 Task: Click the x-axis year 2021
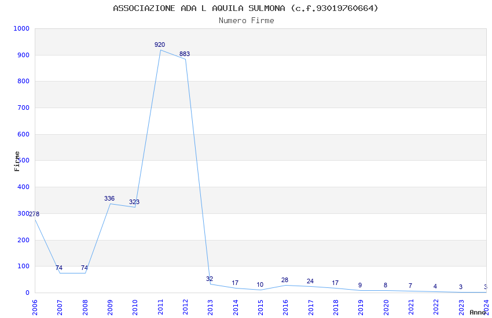tap(412, 307)
